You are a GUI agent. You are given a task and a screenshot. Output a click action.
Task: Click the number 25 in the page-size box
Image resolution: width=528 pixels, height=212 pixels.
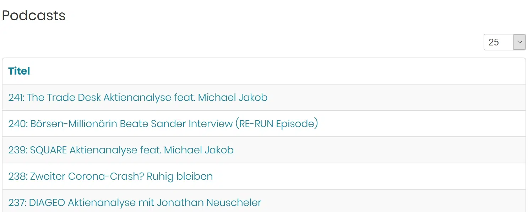pos(494,42)
